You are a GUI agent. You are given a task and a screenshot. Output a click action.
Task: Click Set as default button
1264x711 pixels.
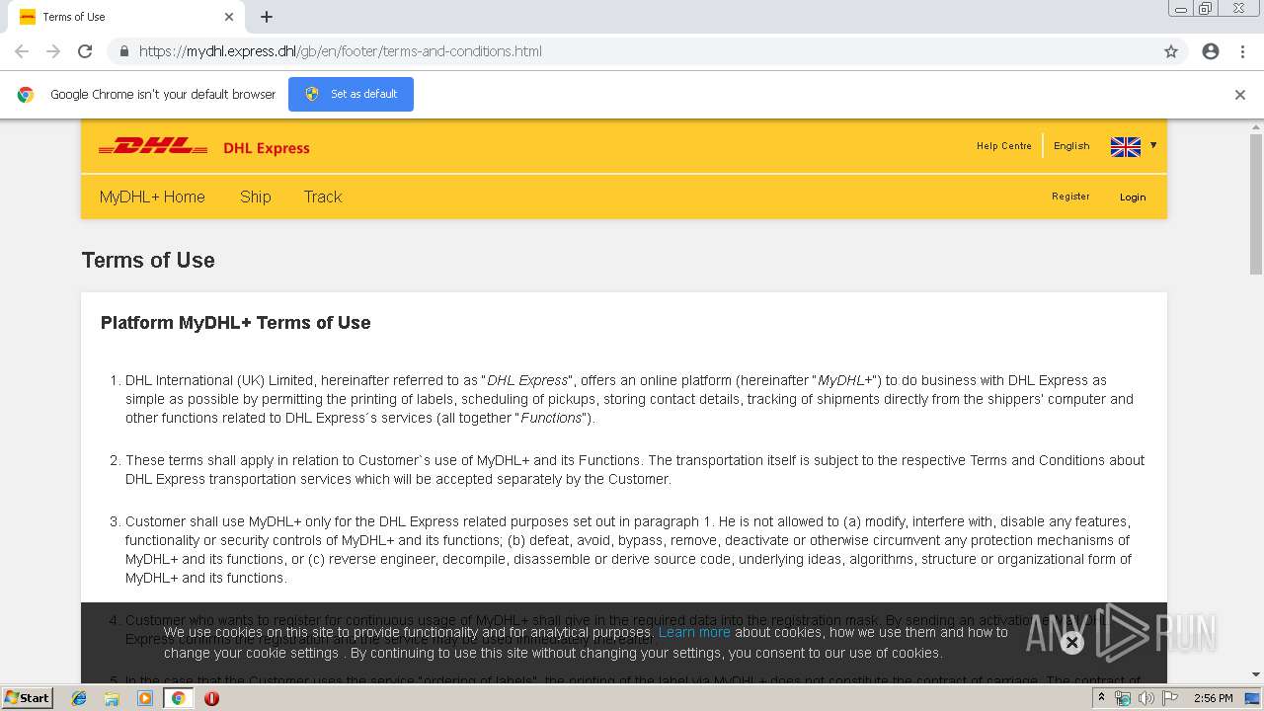pyautogui.click(x=351, y=94)
